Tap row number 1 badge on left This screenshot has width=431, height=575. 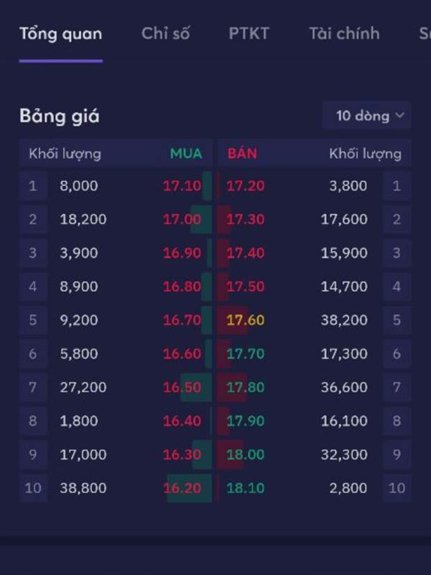coord(33,186)
